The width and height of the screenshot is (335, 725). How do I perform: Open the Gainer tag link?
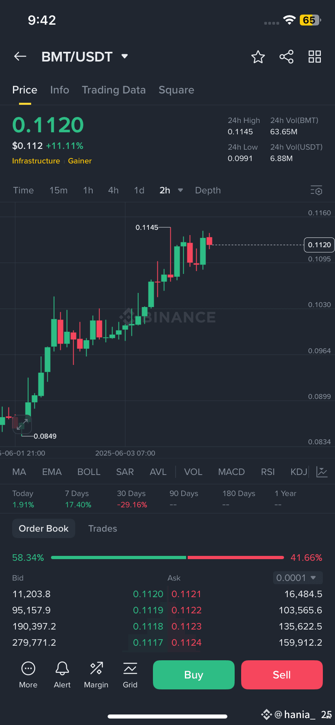coord(80,161)
